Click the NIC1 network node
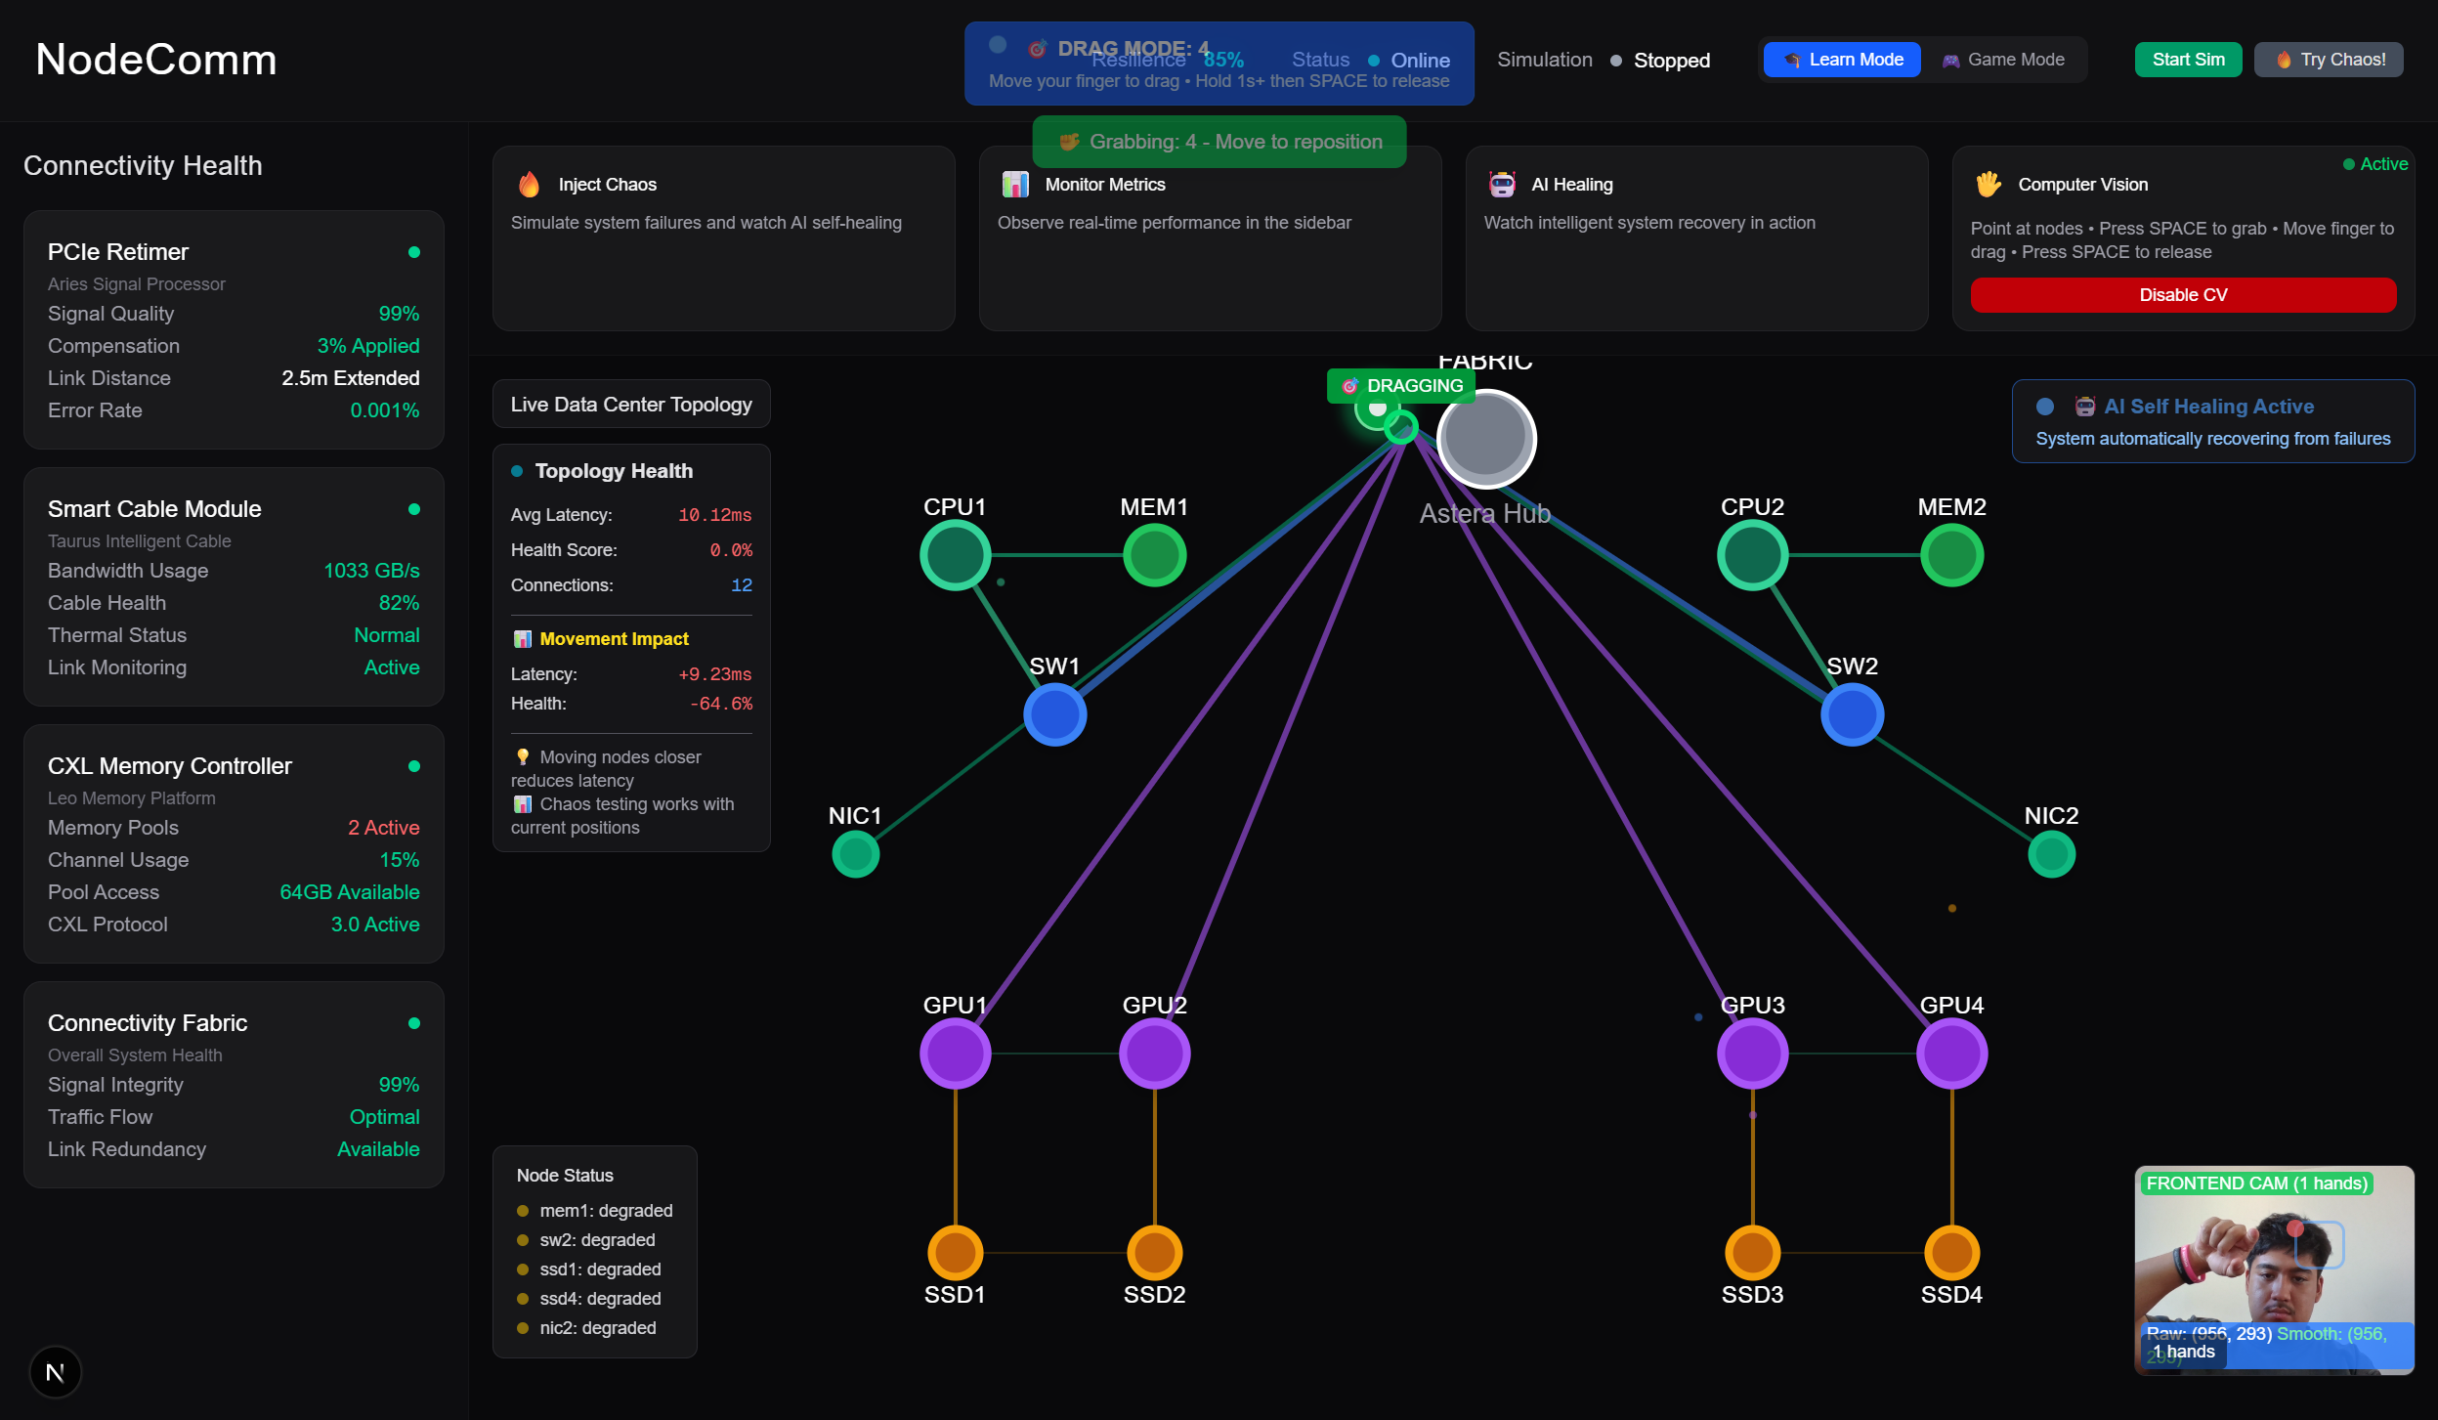The image size is (2438, 1420). coord(855,854)
